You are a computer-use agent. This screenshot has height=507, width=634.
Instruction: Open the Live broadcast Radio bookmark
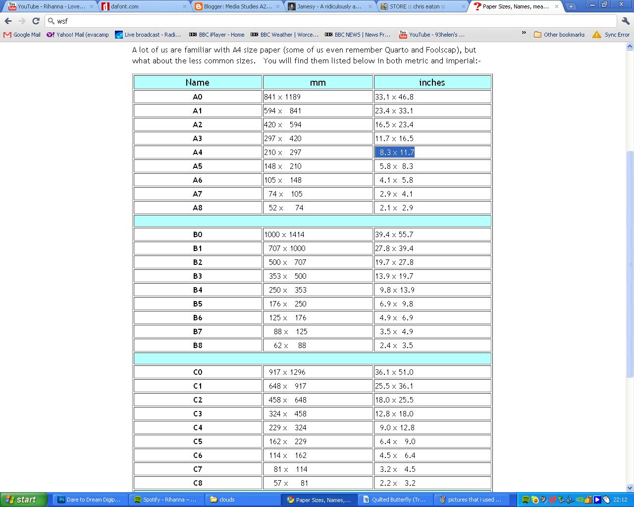(x=148, y=35)
